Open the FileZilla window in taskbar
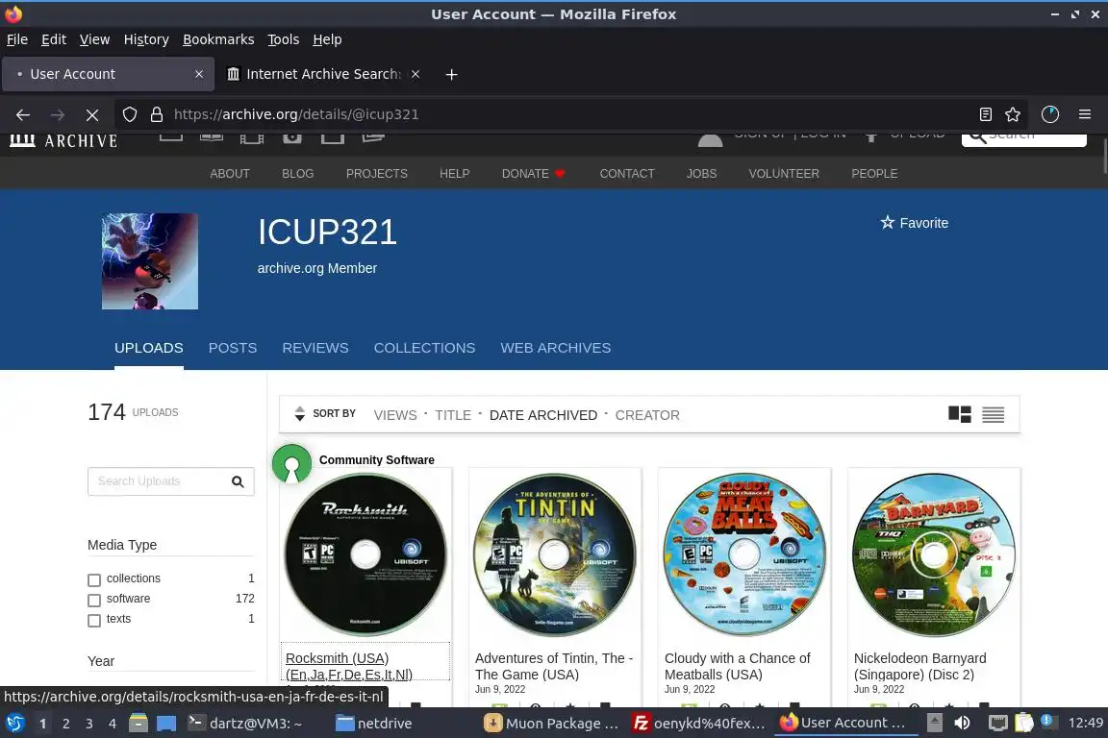Viewport: 1108px width, 738px height. coord(699,724)
